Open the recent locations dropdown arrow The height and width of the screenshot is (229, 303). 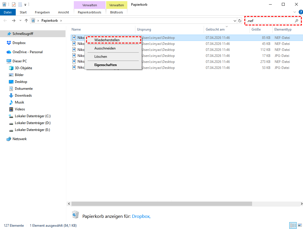20,21
